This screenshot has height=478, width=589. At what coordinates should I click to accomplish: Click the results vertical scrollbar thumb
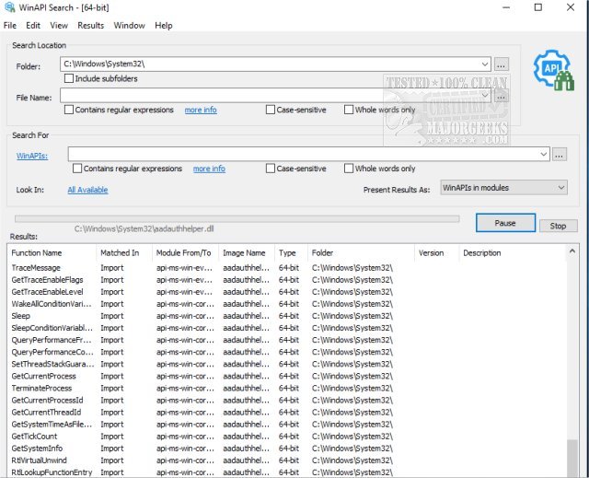pos(572,458)
